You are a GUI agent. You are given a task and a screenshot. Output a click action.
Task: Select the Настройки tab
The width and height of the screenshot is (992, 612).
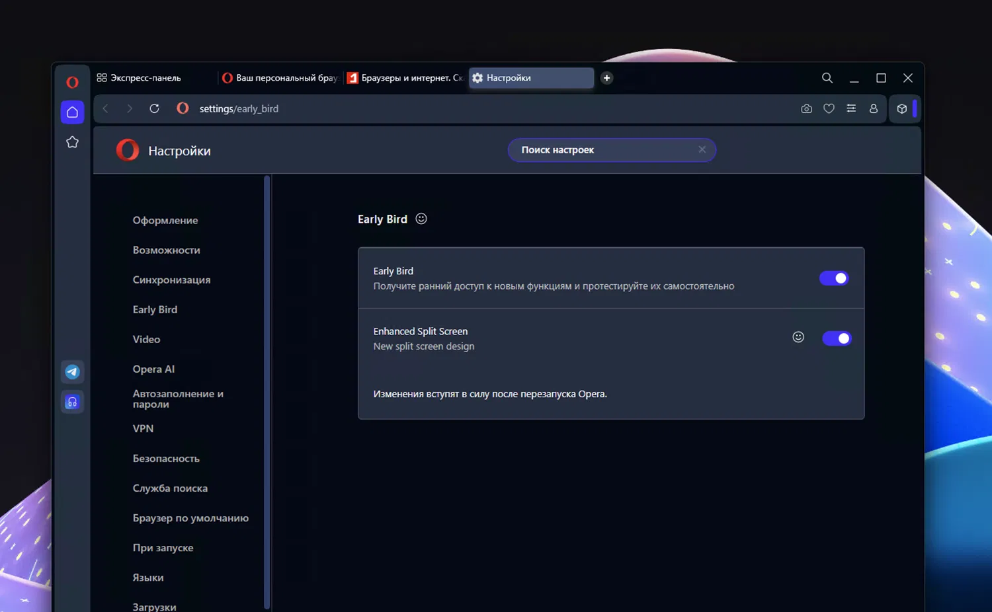(531, 78)
